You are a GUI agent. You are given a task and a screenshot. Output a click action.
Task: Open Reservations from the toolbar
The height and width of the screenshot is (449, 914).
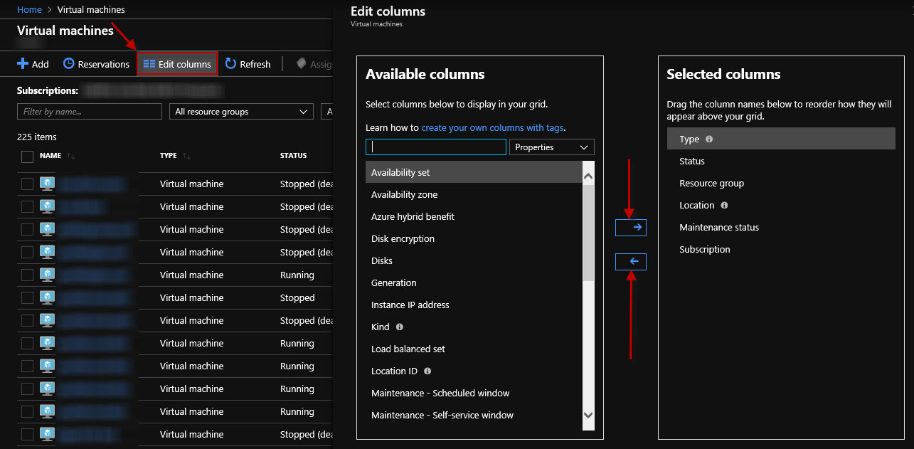click(x=96, y=64)
